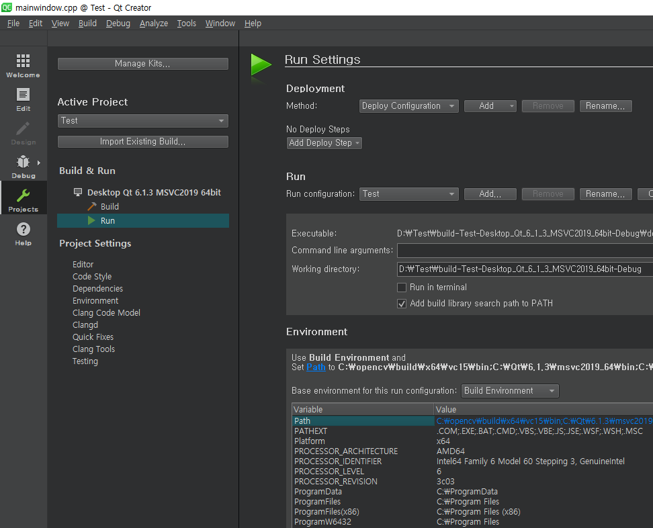
Task: Open Help mode in sidebar
Action: (x=24, y=234)
